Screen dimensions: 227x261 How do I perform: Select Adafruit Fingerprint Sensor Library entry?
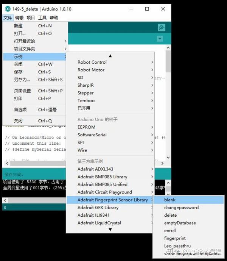(x=110, y=200)
